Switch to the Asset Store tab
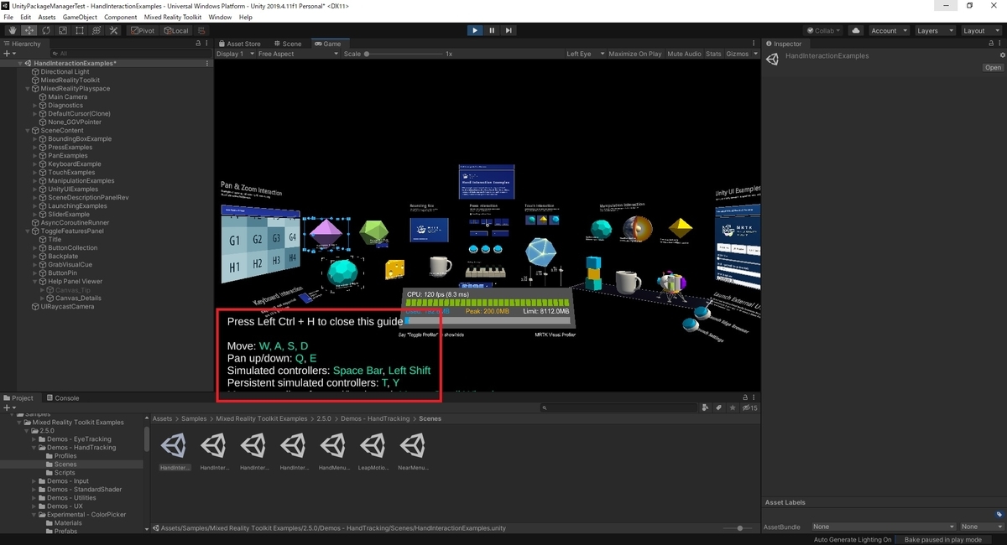1007x545 pixels. 240,44
